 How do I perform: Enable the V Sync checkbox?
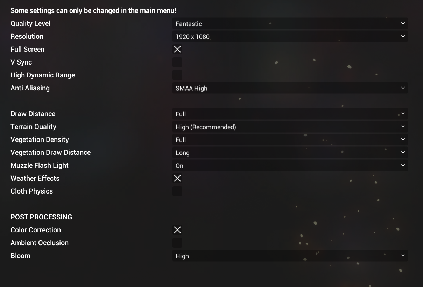tap(177, 62)
